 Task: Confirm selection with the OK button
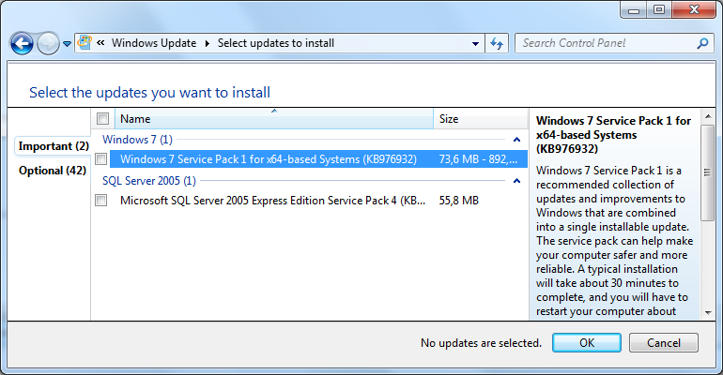(587, 343)
